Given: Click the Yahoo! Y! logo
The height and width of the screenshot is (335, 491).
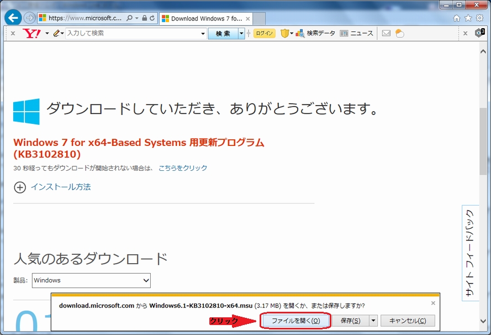Looking at the screenshot, I should 31,33.
